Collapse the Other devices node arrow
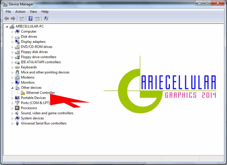The image size is (227, 165). pyautogui.click(x=12, y=88)
